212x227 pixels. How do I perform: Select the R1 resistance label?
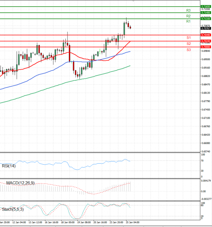tap(188, 22)
